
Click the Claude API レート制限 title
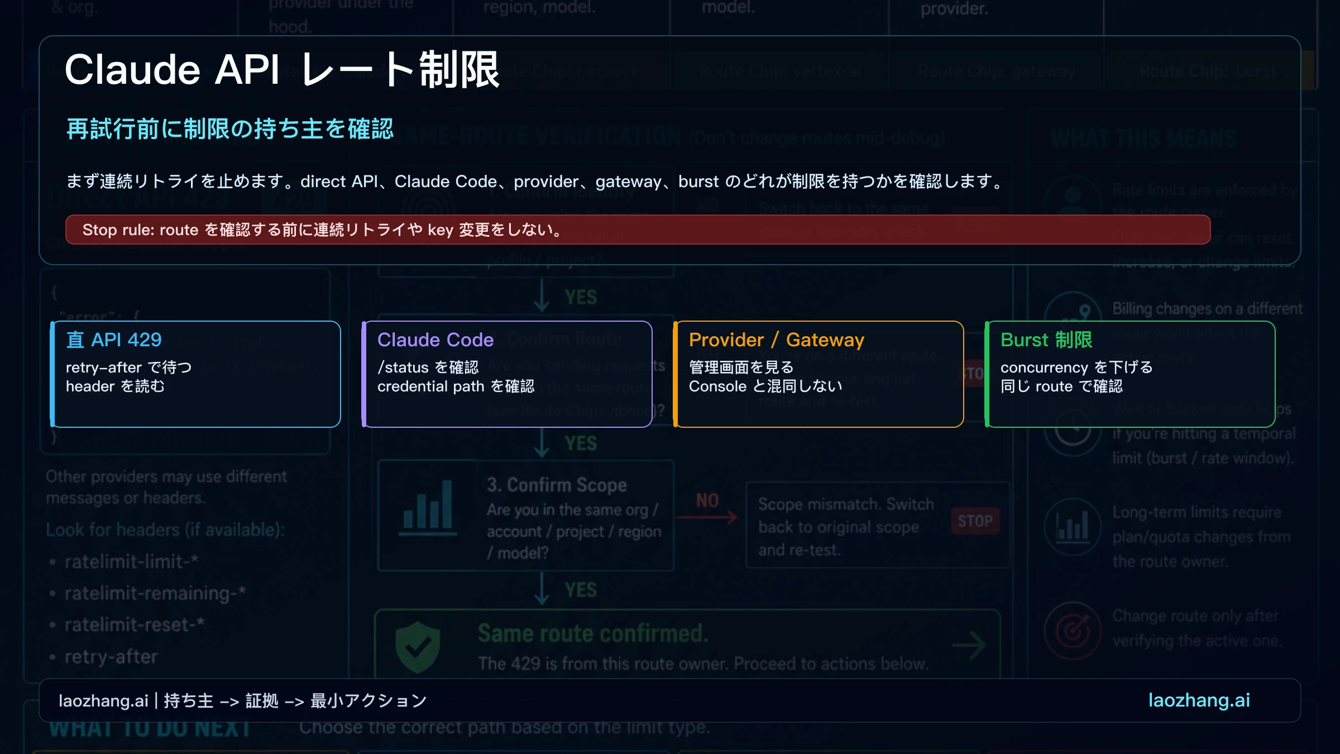(x=282, y=70)
